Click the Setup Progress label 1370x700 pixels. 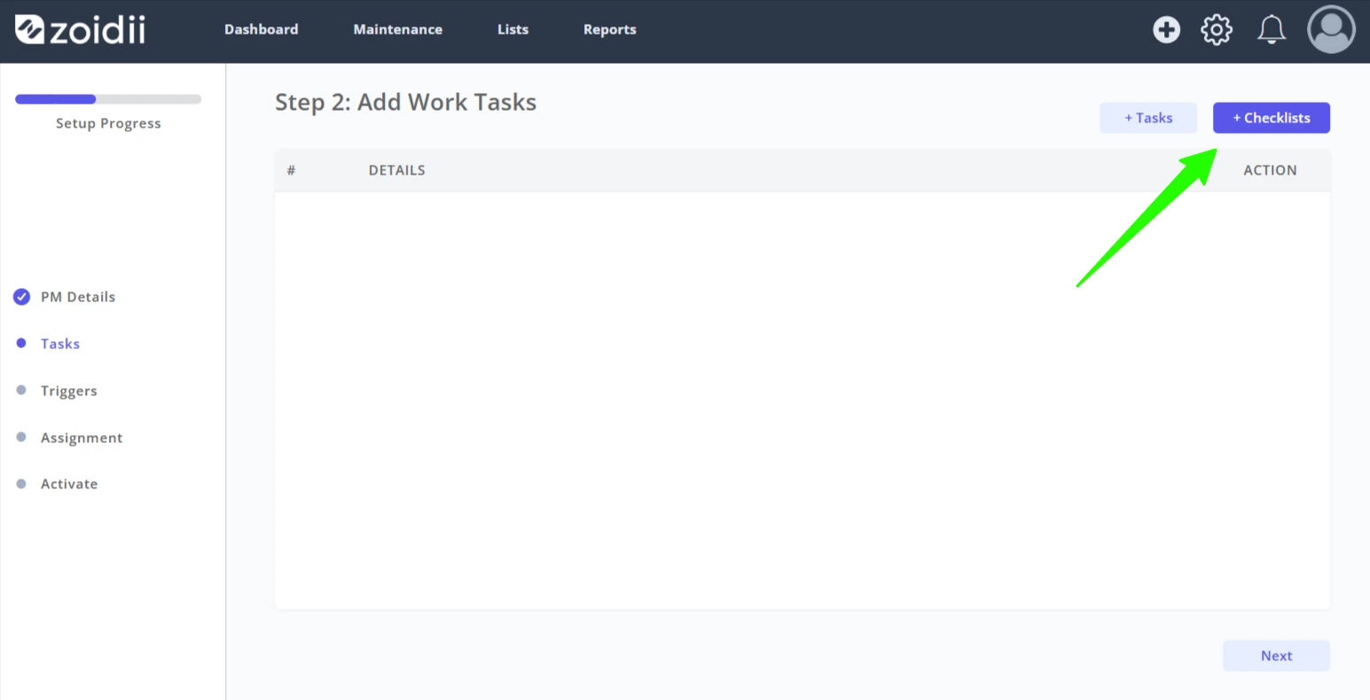pos(108,123)
